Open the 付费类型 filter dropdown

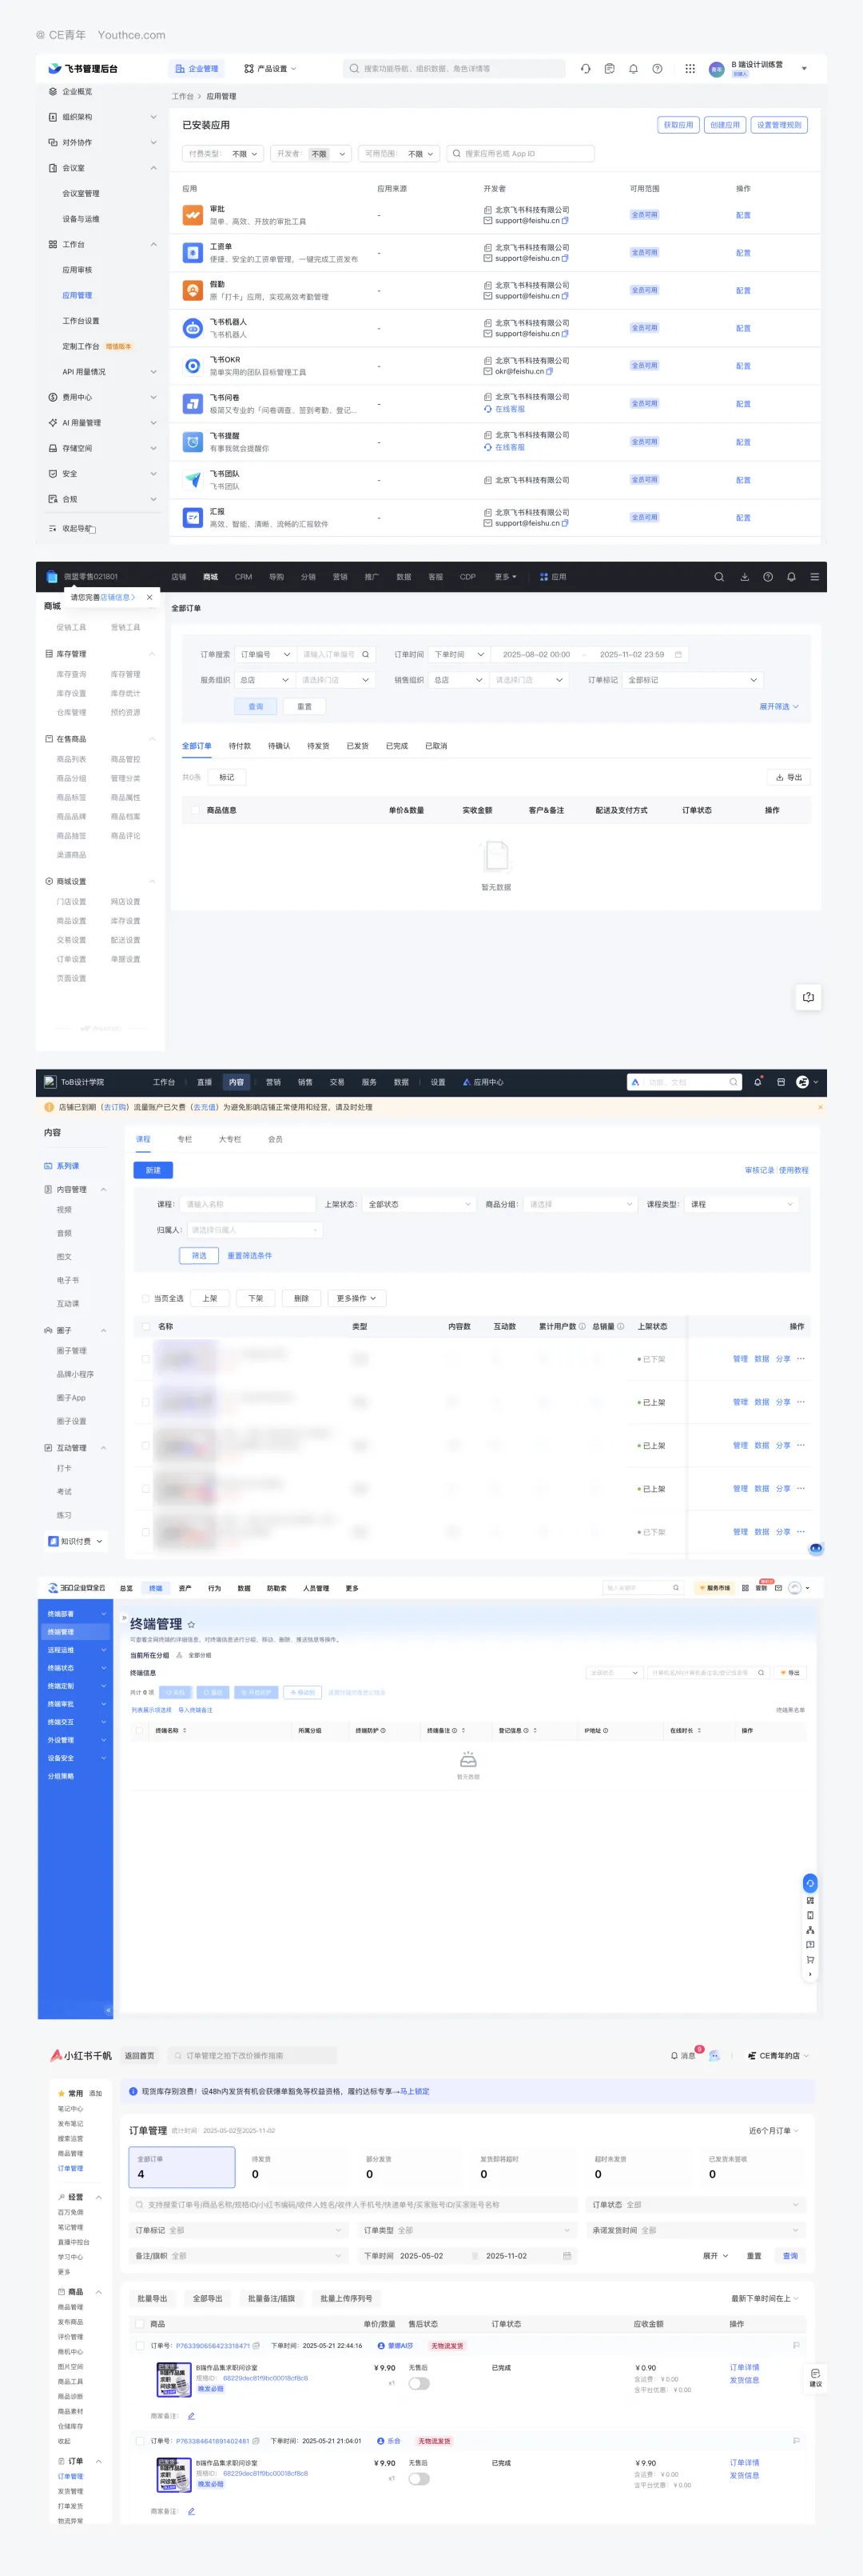(224, 154)
